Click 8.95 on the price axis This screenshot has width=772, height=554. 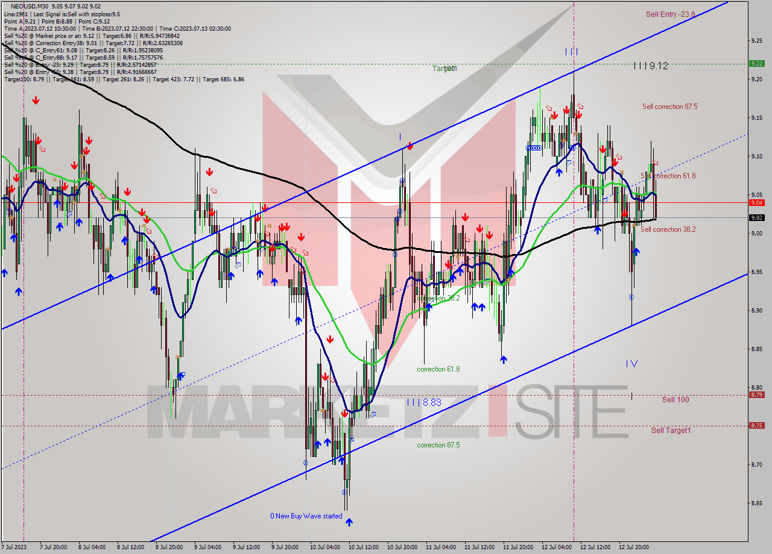[x=758, y=272]
